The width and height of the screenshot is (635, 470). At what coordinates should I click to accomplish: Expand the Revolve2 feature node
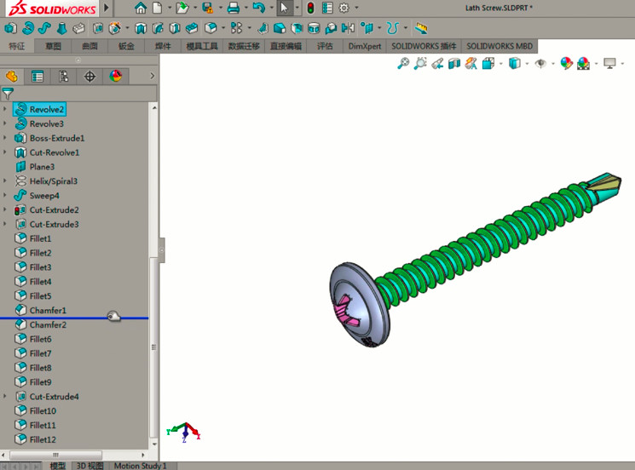point(5,109)
